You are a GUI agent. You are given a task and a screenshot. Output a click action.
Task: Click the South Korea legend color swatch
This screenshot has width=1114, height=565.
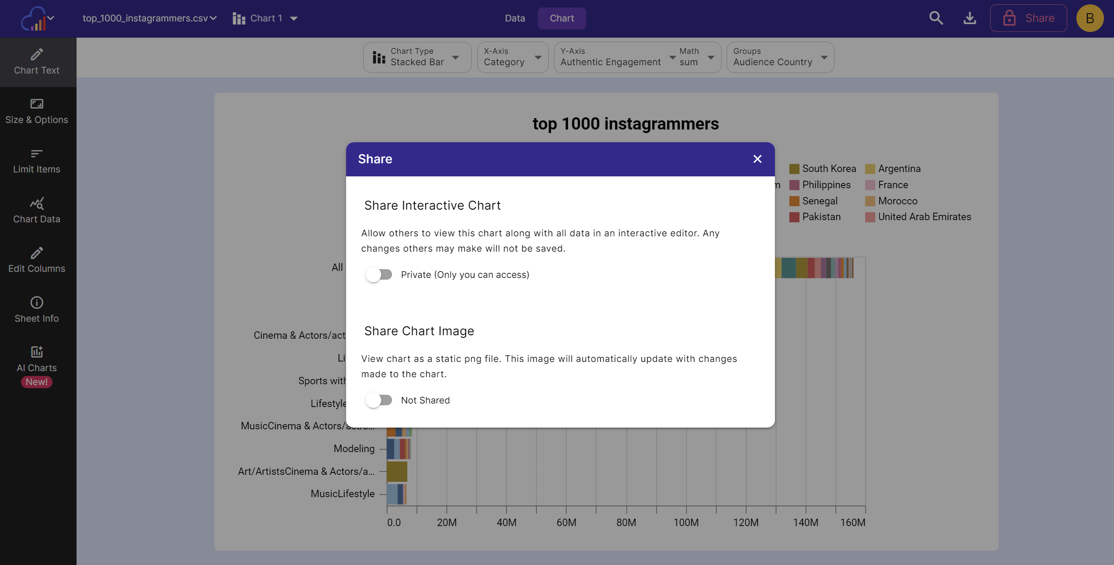(794, 168)
